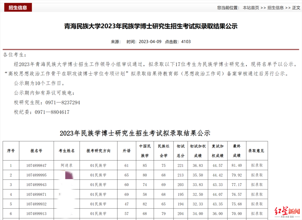
Task: Click 正文 at end of breadcrumb
Action: (x=296, y=8)
